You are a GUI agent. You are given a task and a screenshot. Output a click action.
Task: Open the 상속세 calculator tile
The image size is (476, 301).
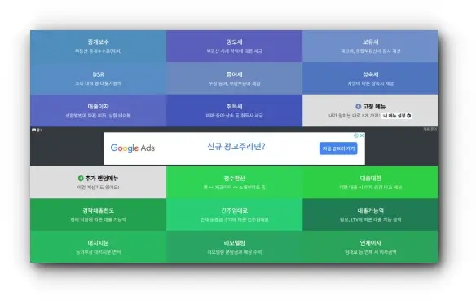tap(370, 78)
